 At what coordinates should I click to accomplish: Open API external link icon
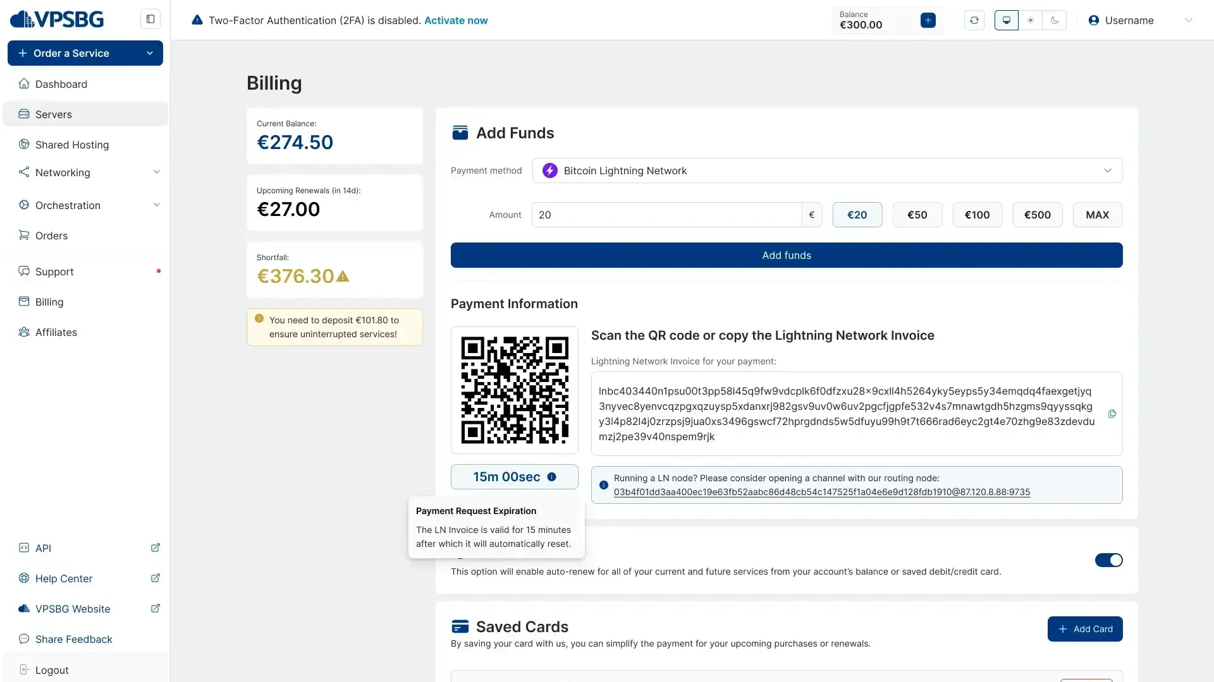tap(155, 548)
